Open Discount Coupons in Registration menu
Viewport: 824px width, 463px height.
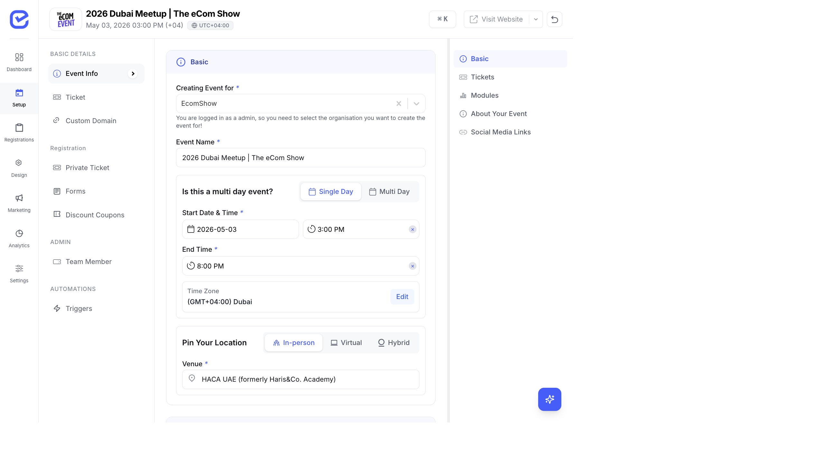click(95, 215)
